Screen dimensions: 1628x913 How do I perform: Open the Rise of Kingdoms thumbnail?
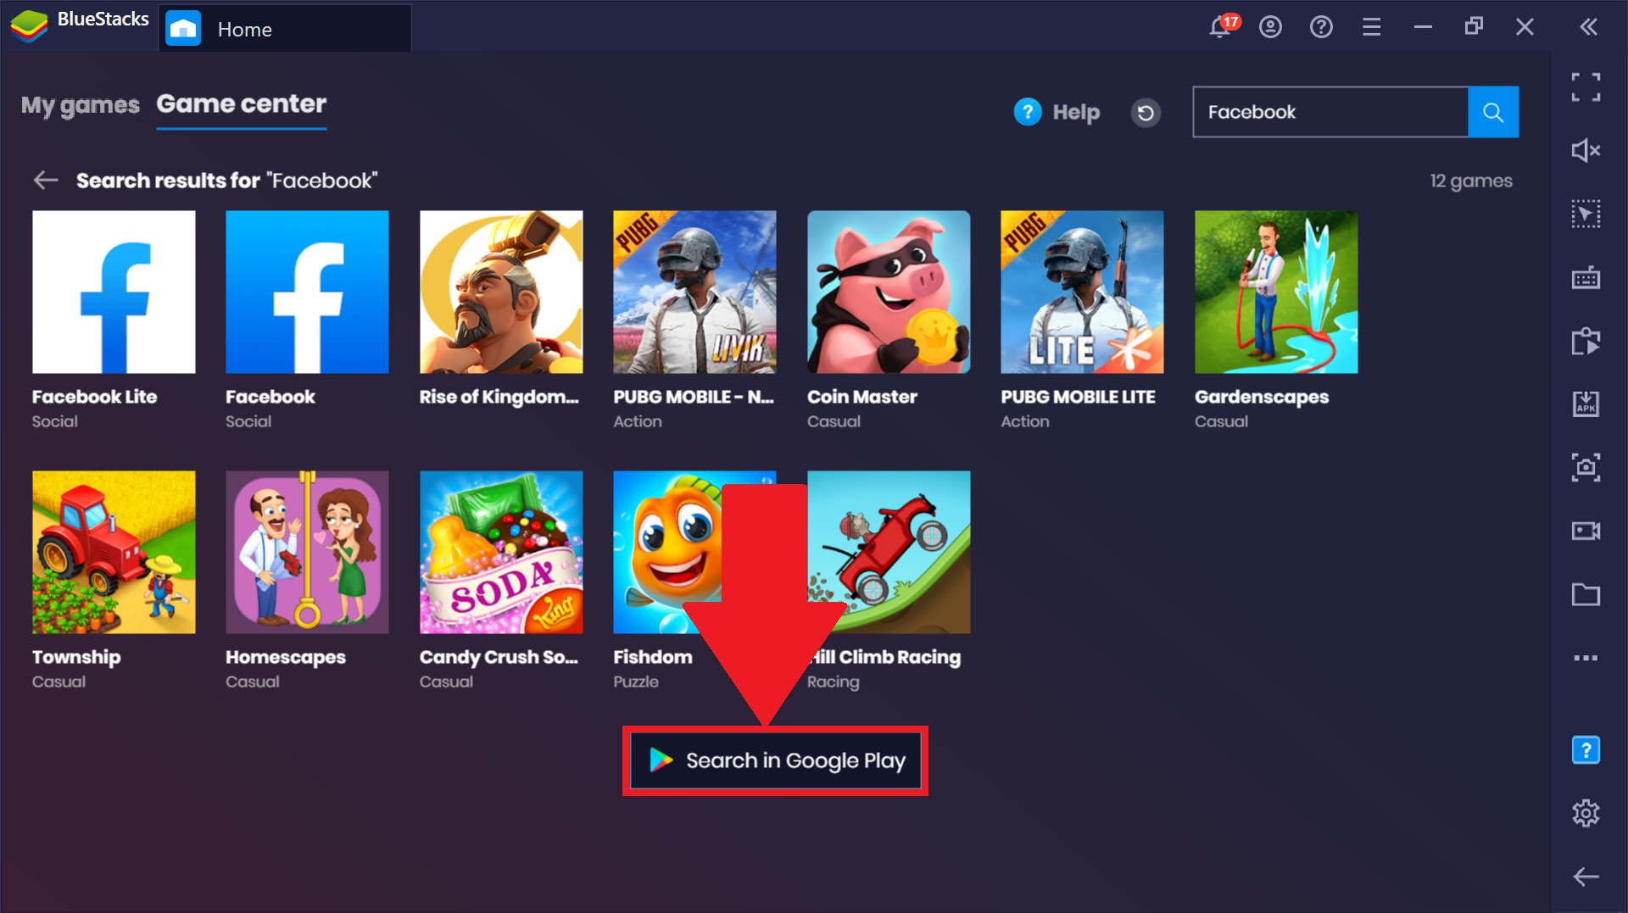coord(501,292)
